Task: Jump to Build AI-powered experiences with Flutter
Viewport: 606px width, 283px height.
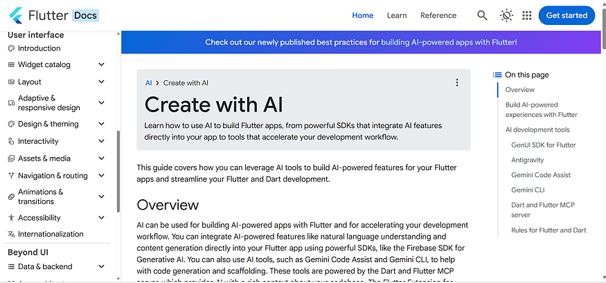Action: (x=542, y=109)
